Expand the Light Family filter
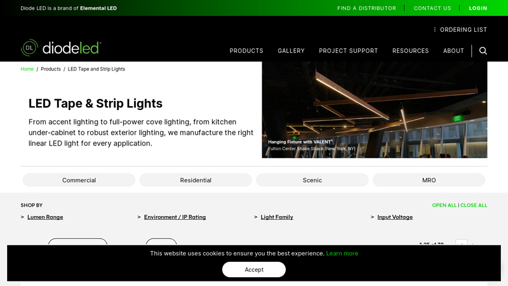The width and height of the screenshot is (508, 286). (x=277, y=217)
